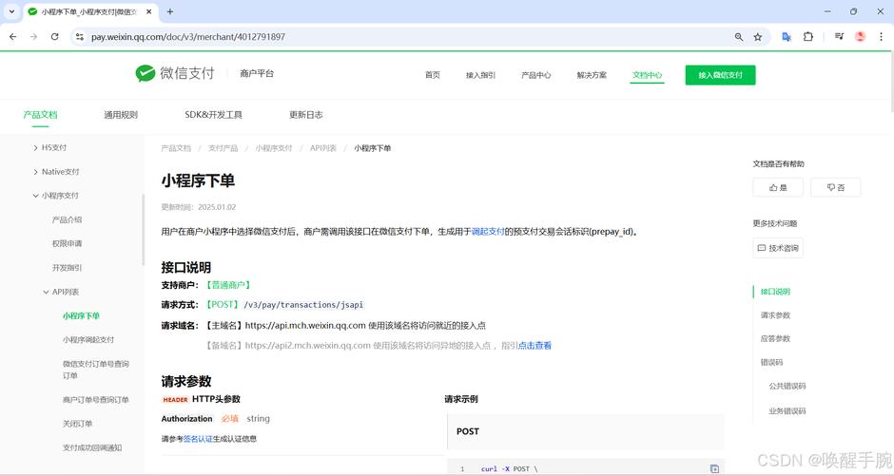This screenshot has width=894, height=475.
Task: Open a new browser tab
Action: point(170,11)
